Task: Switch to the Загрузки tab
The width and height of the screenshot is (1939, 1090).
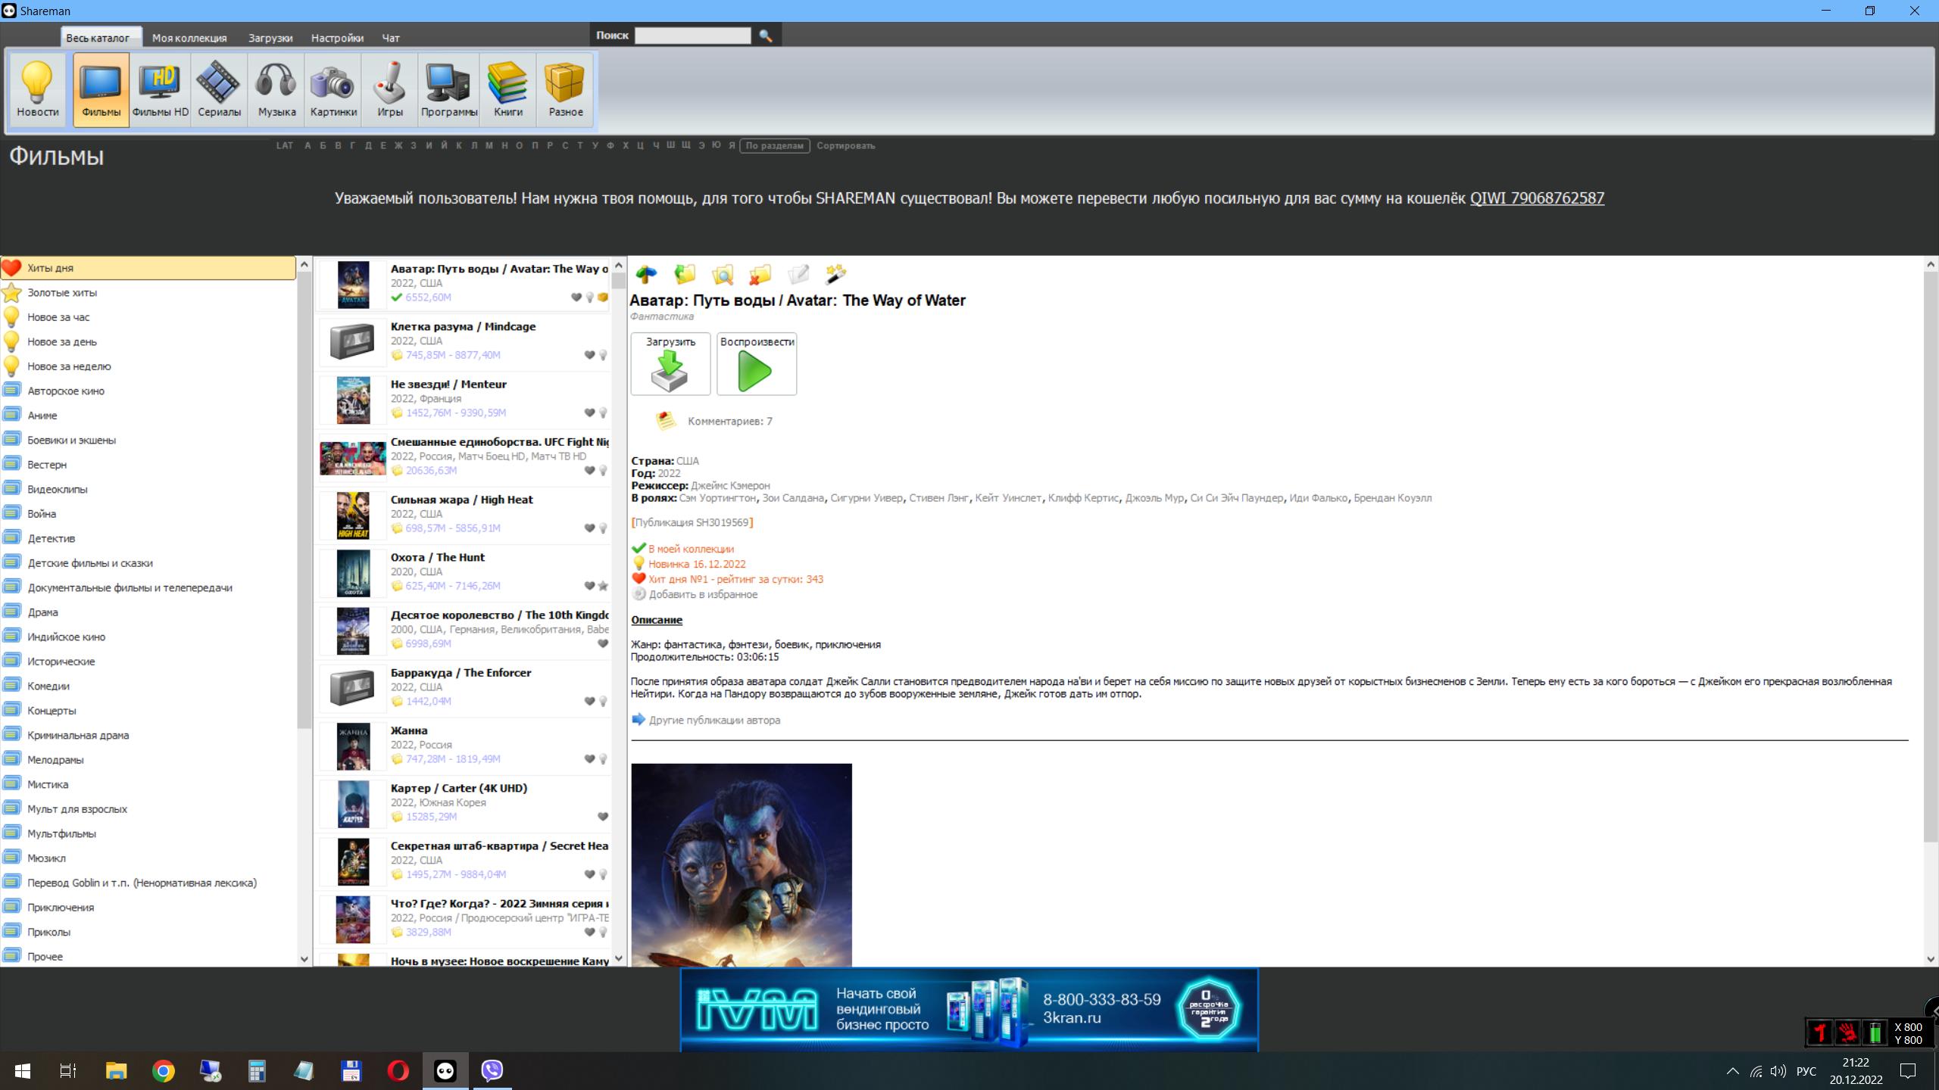Action: coord(270,38)
